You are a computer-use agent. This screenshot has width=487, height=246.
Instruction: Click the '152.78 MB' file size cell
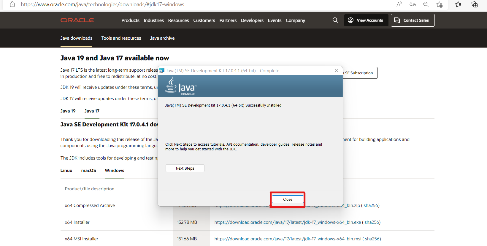tap(187, 222)
